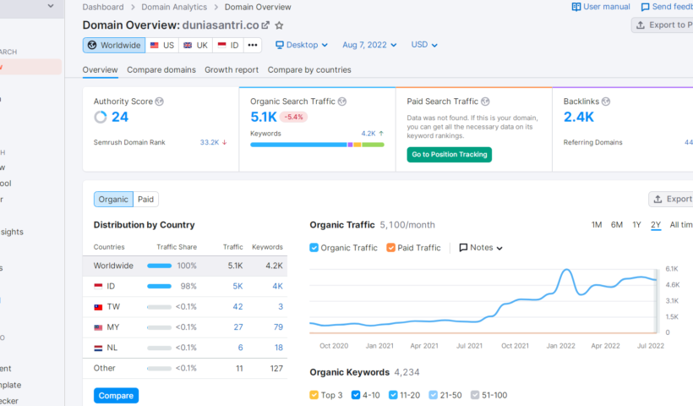This screenshot has width=693, height=406.
Task: Click the Paid Search Traffic info icon
Action: (485, 101)
